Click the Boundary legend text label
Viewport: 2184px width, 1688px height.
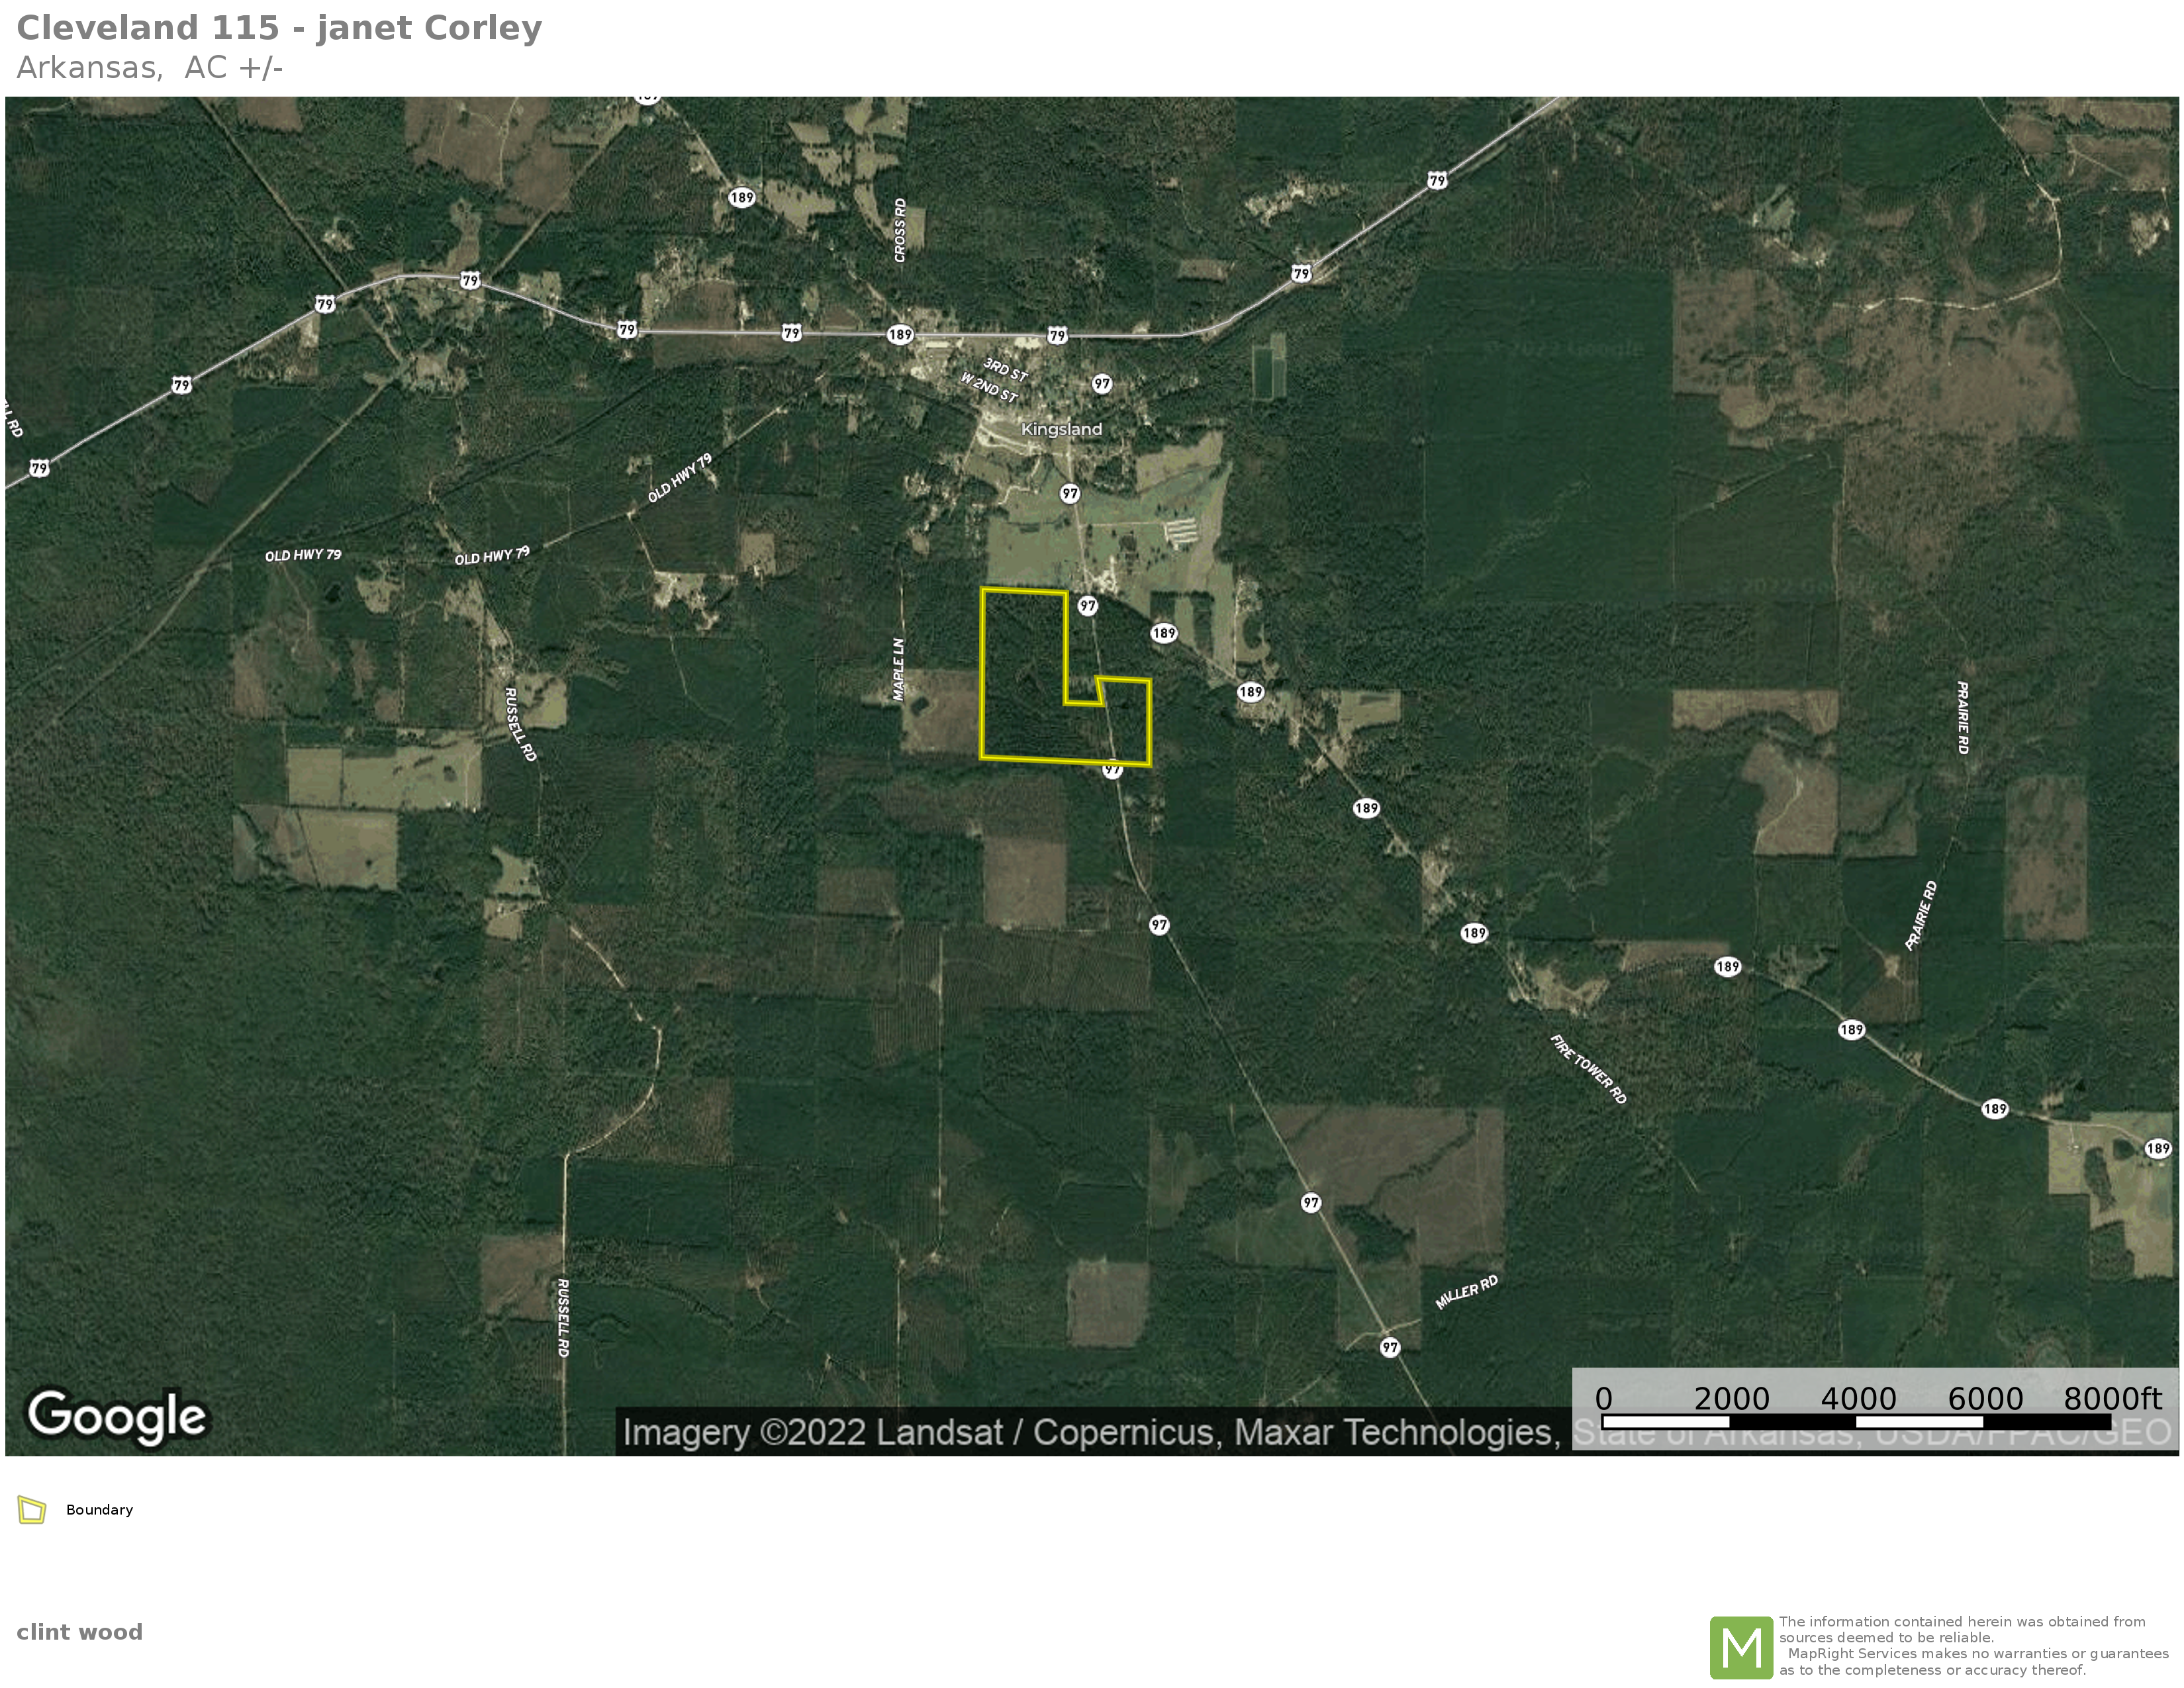coord(99,1510)
